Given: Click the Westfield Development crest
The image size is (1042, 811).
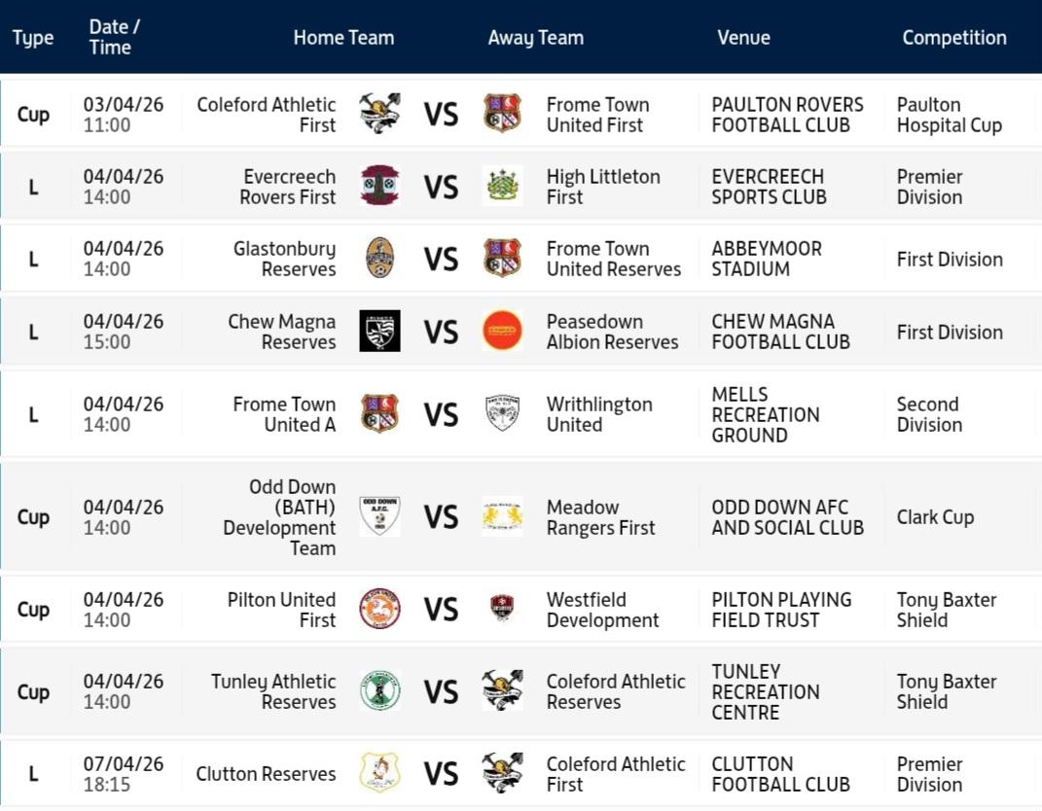Looking at the screenshot, I should (x=502, y=610).
